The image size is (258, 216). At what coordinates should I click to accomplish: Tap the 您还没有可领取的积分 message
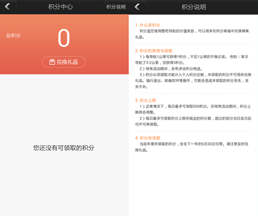[x=64, y=148]
